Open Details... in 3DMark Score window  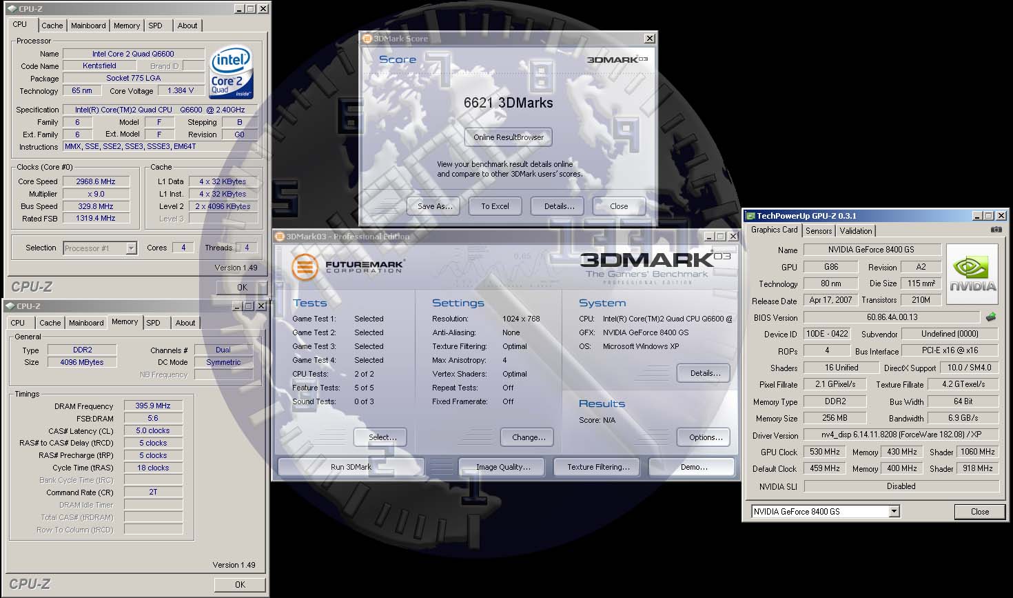click(x=559, y=206)
